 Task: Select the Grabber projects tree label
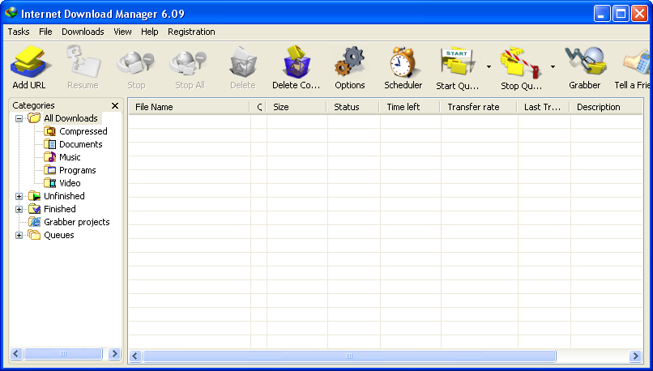[x=77, y=222]
